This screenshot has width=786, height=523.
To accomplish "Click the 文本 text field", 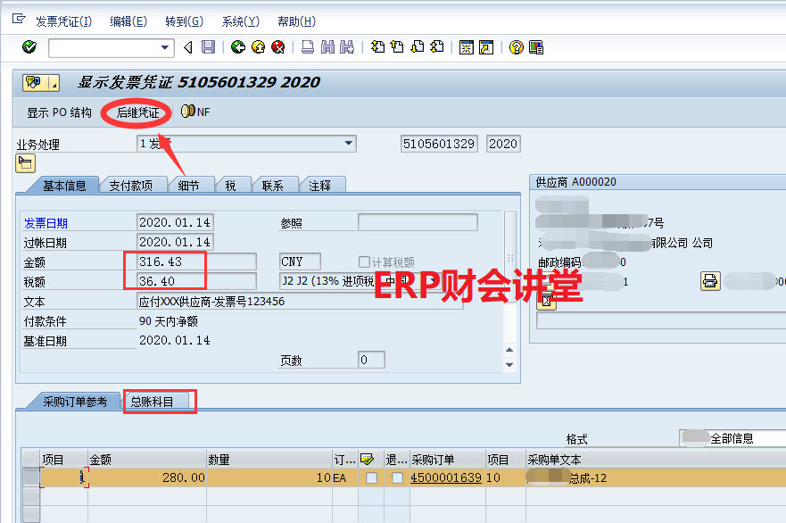I will tap(300, 302).
